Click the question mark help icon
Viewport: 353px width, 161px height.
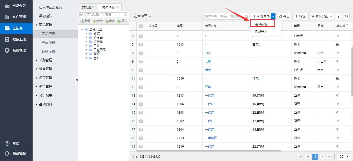click(339, 16)
